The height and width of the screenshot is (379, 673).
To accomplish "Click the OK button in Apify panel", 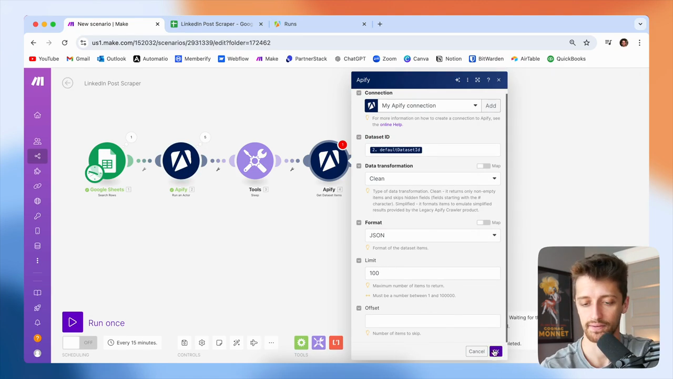I will tap(496, 352).
